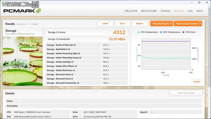
Task: Click the purple CPU Clock line in chart
Action: point(166,41)
